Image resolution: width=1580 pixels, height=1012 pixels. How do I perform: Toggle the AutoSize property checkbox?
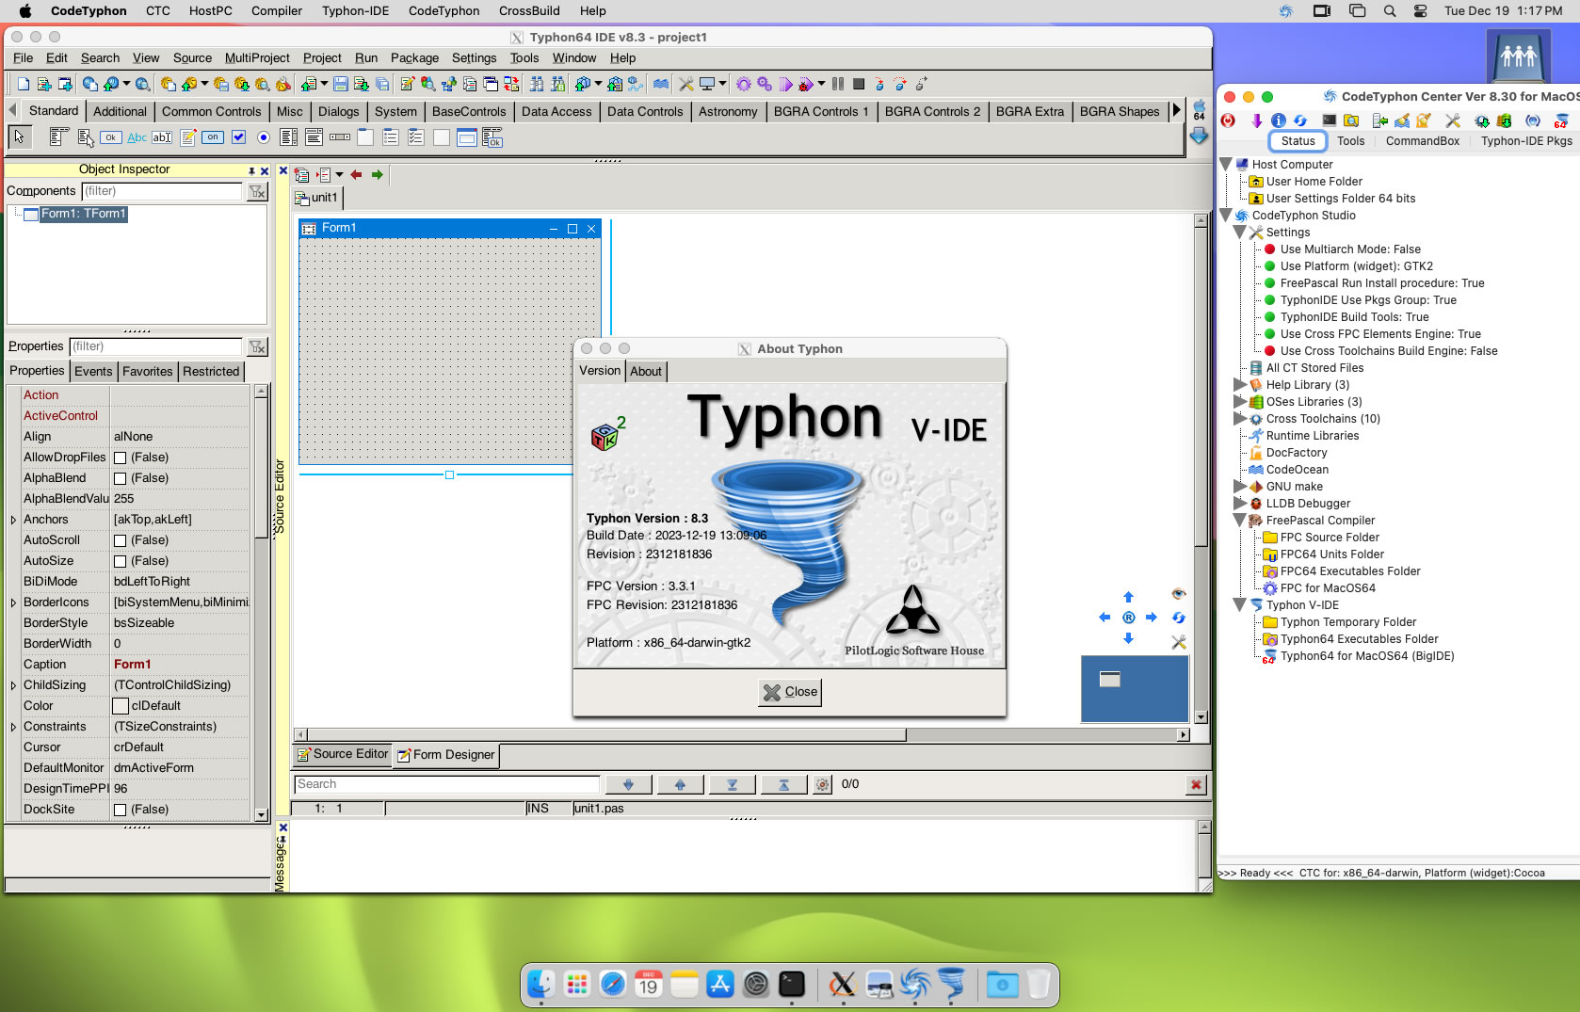120,561
